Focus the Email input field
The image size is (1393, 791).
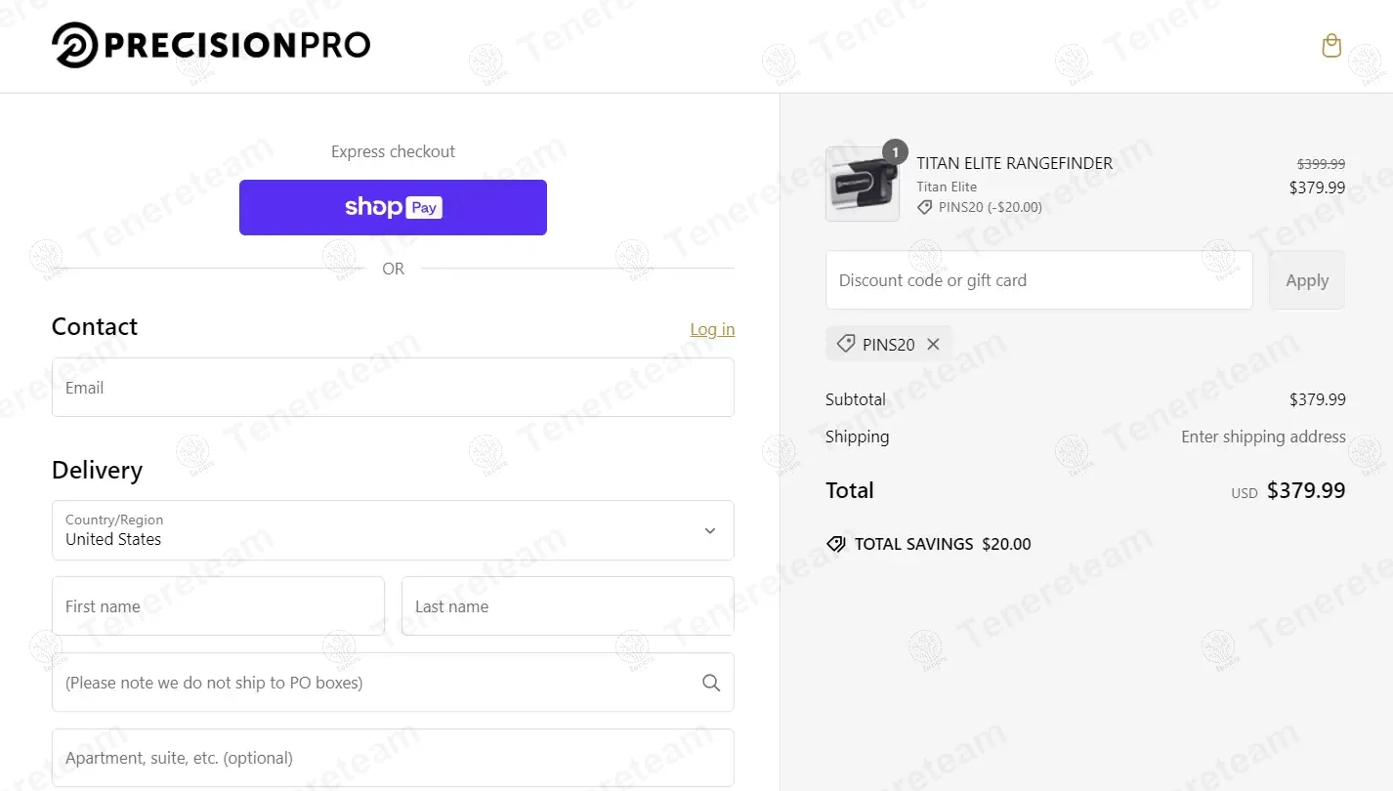pyautogui.click(x=393, y=388)
